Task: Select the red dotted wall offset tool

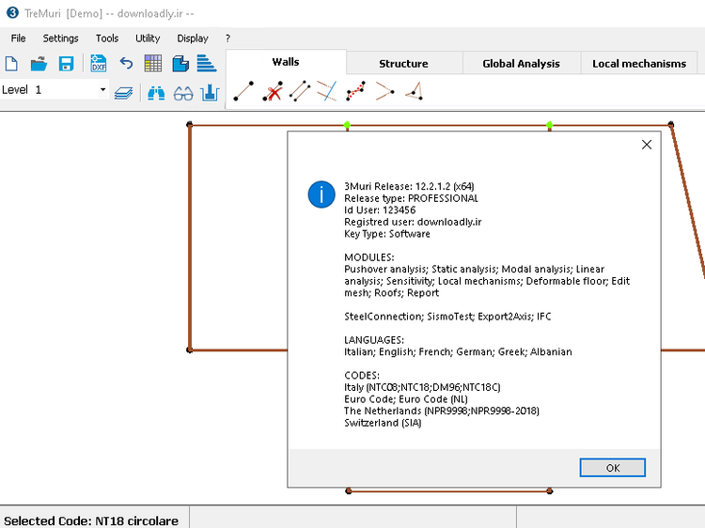Action: [x=355, y=91]
